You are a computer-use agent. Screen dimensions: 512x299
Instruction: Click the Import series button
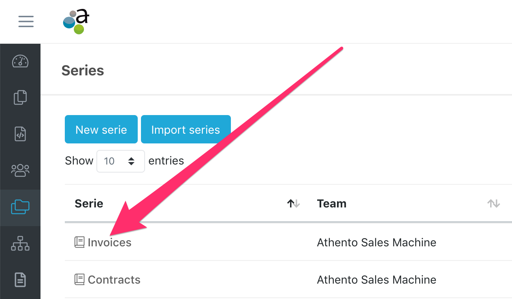point(186,130)
